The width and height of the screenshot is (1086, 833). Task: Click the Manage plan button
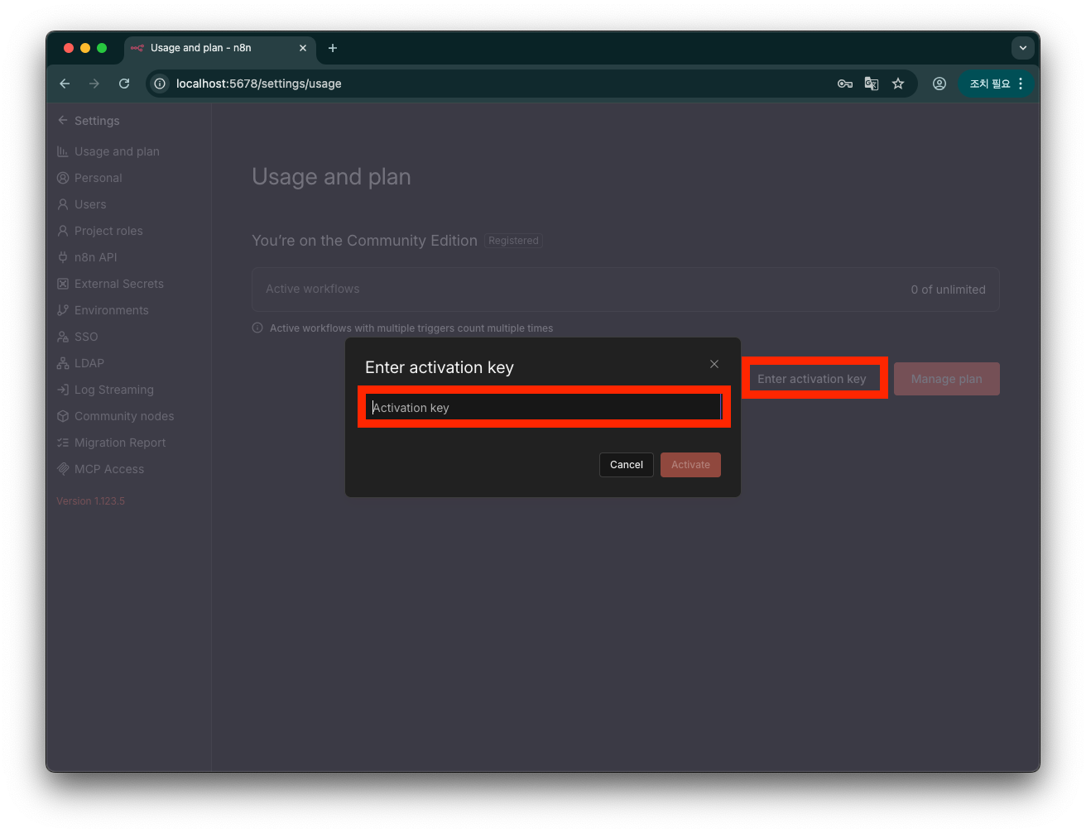click(947, 379)
